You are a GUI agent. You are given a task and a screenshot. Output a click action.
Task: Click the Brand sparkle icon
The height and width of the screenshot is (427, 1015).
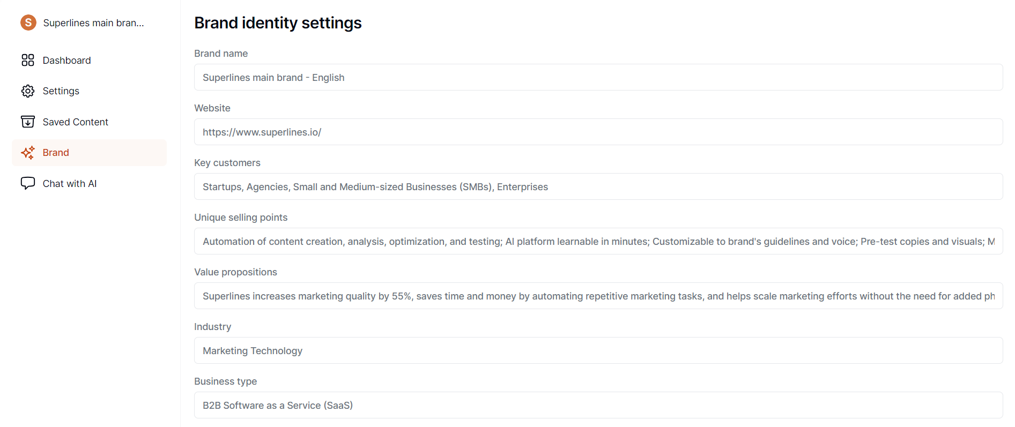(28, 153)
